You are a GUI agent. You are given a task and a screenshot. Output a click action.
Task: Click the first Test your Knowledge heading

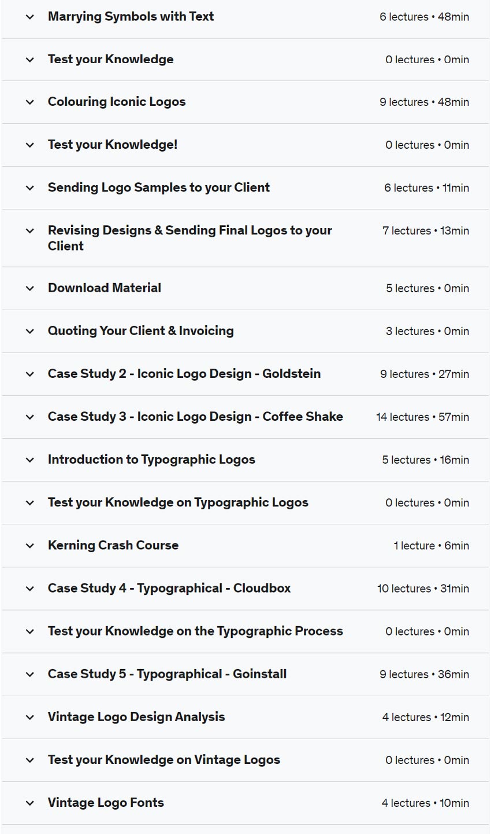(110, 59)
